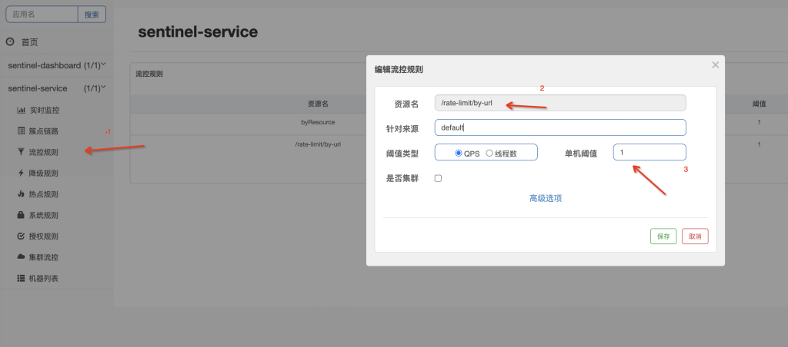Select the sentinel-dashboard app name in sidebar
Screen dimensions: 788x347
(44, 66)
